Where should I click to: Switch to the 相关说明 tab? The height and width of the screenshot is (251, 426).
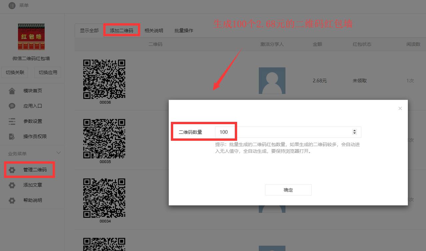[154, 31]
